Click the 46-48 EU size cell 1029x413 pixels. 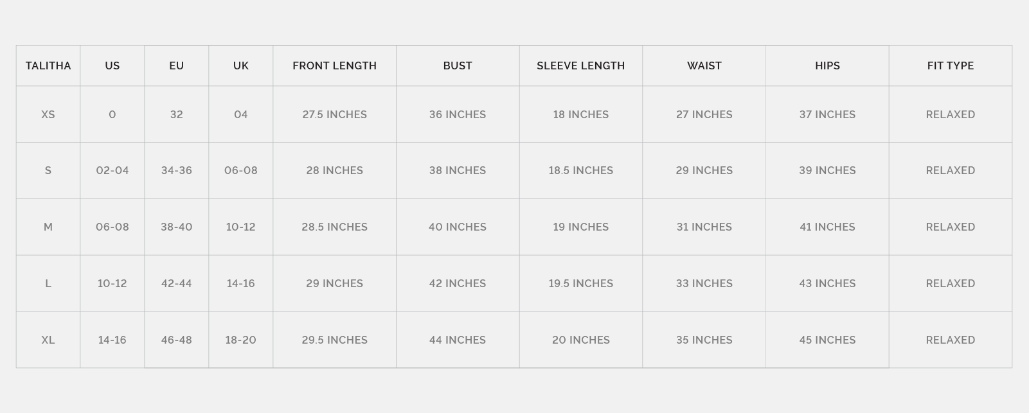click(x=177, y=340)
